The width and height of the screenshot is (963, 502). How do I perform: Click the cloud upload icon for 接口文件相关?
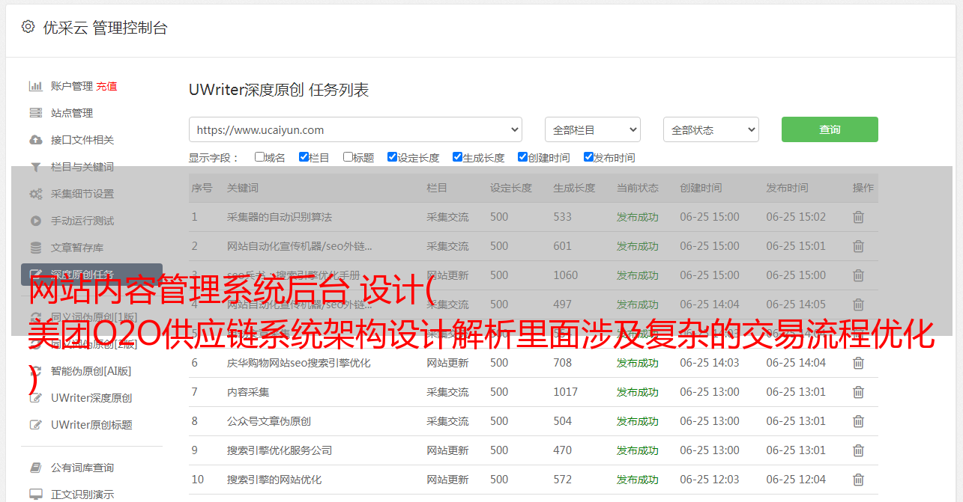[x=35, y=140]
